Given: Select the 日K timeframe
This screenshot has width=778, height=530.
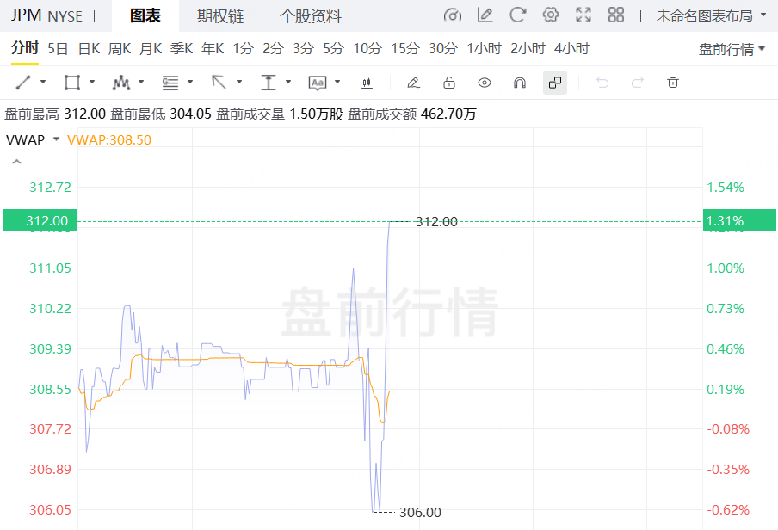Looking at the screenshot, I should (x=89, y=49).
